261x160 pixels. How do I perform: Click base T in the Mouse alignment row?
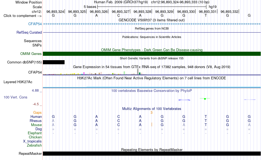[206, 125]
